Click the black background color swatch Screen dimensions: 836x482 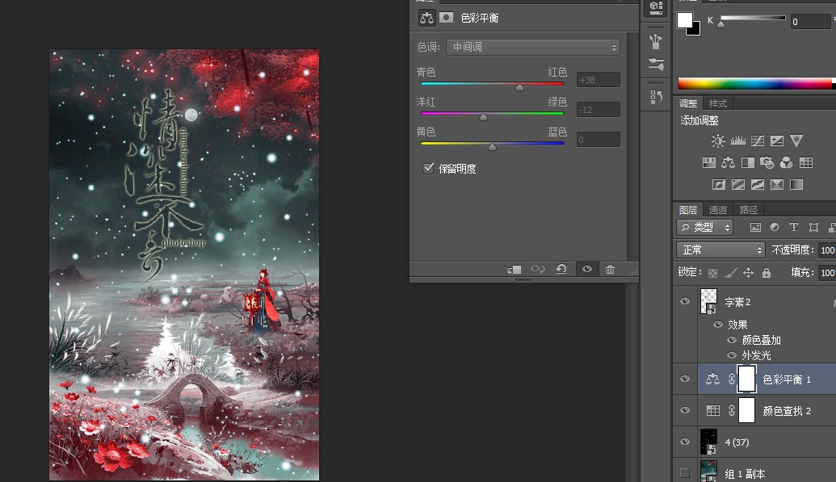pos(695,31)
